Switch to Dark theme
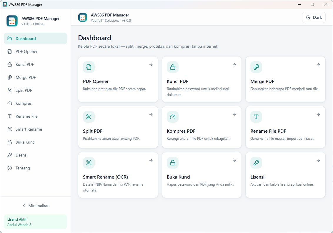The width and height of the screenshot is (333, 233). tap(314, 17)
